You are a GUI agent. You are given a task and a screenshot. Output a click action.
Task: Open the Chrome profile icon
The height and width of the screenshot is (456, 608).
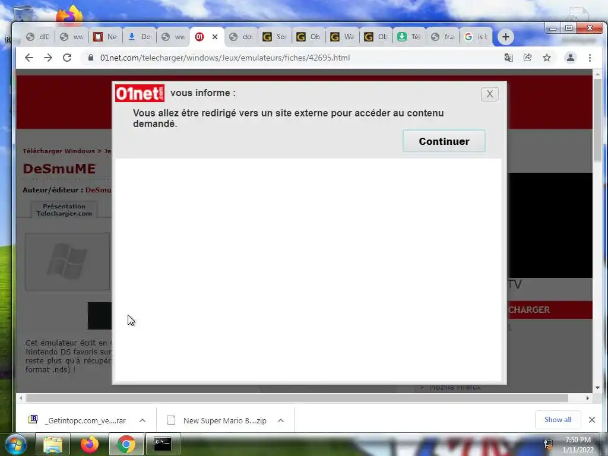click(571, 58)
